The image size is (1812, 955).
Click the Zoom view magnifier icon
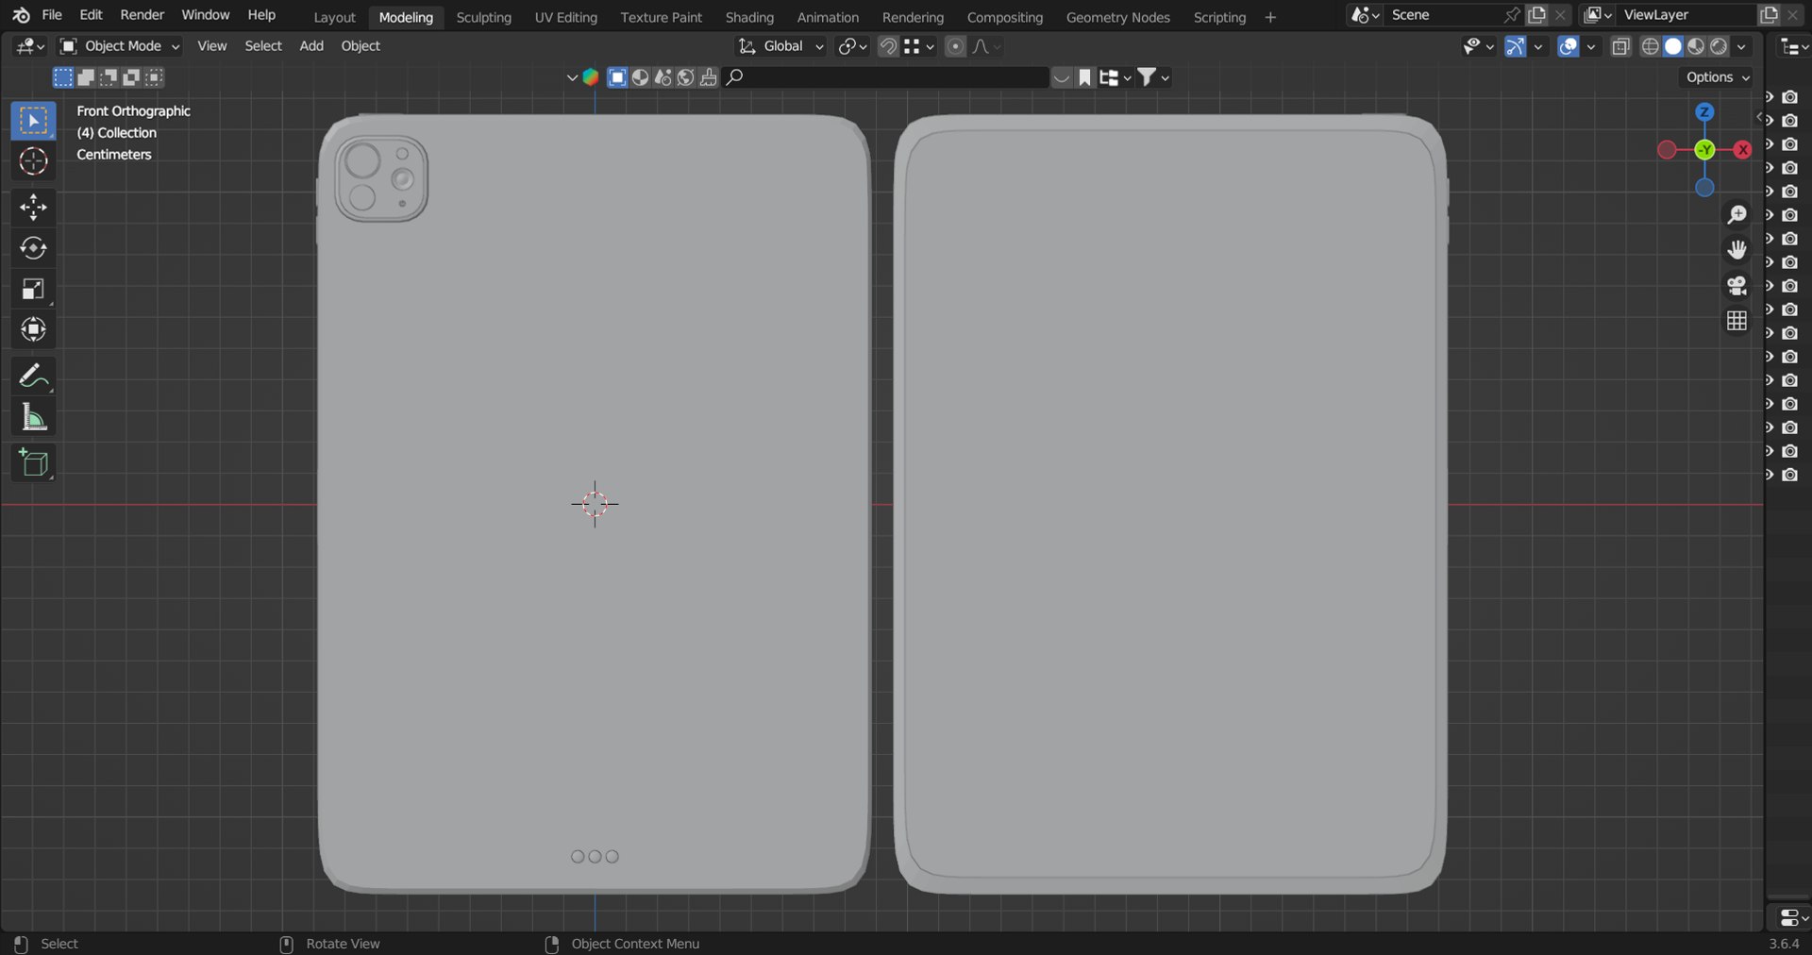1736,214
